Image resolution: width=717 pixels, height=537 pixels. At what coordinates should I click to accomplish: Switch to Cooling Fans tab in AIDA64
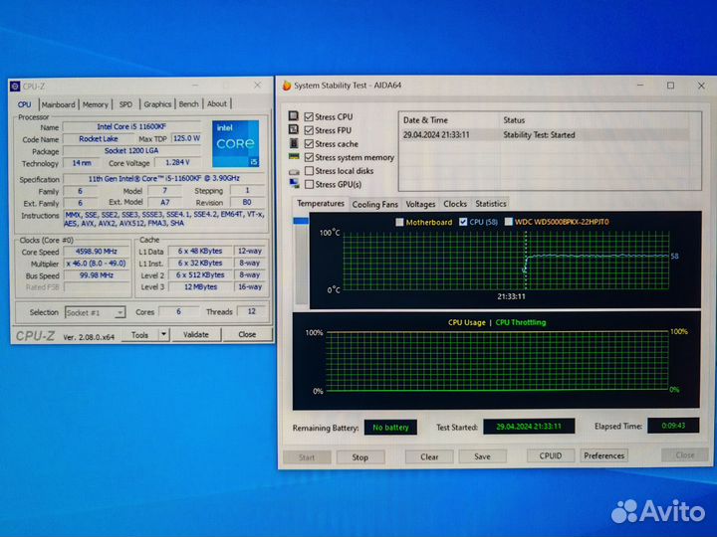coord(375,205)
